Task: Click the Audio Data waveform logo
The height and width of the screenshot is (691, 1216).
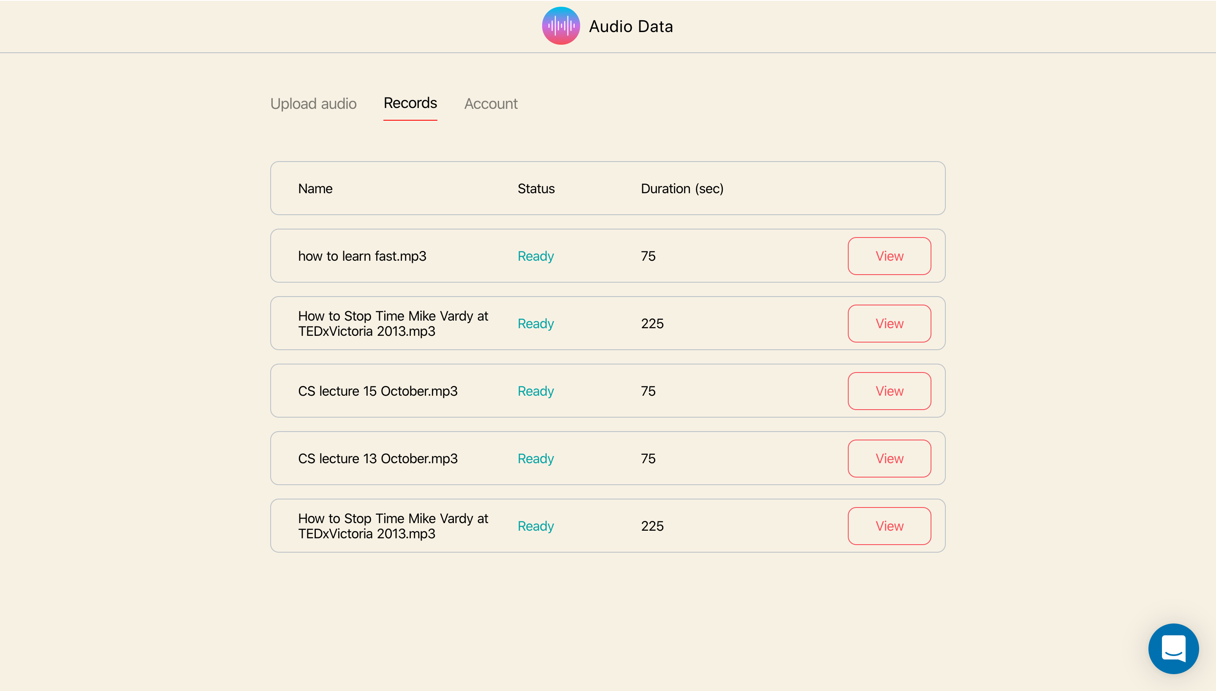Action: (561, 26)
